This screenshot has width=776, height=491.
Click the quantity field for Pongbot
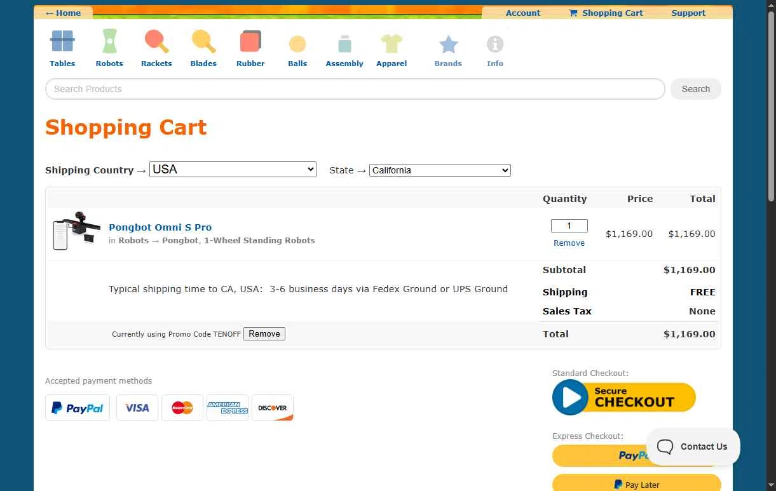[x=569, y=225]
